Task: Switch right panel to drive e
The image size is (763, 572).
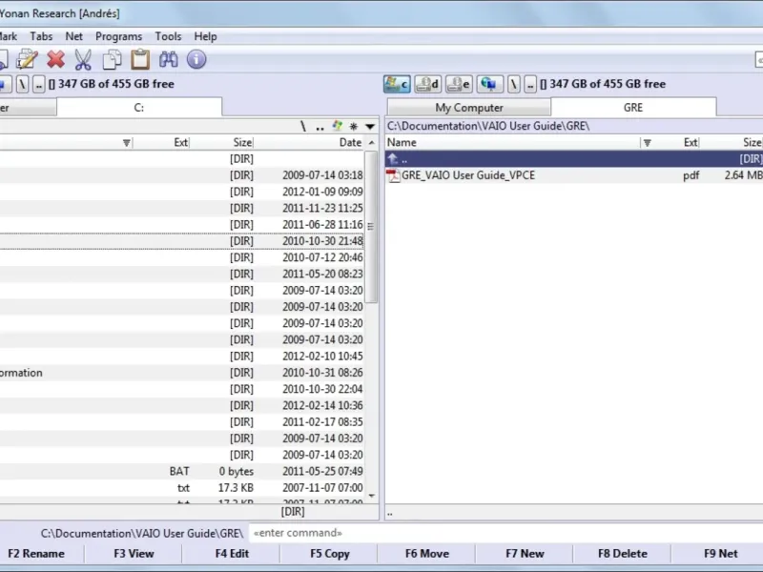Action: point(460,84)
